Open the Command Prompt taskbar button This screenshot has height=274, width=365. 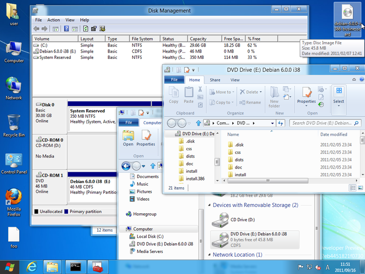[75, 267]
